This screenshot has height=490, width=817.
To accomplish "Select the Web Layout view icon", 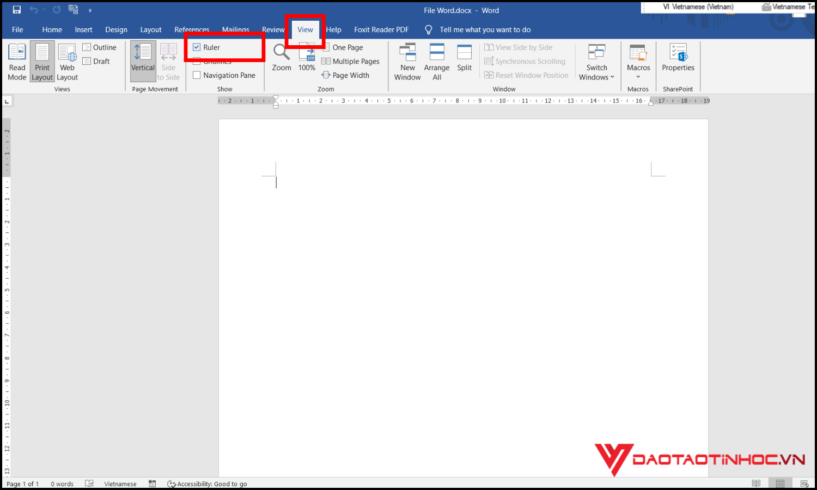I will pos(67,62).
